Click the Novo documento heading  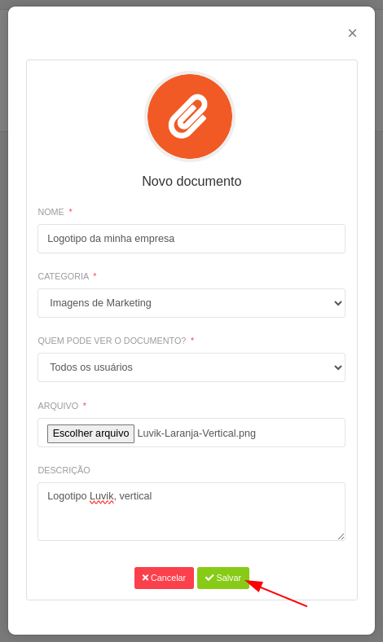191,181
